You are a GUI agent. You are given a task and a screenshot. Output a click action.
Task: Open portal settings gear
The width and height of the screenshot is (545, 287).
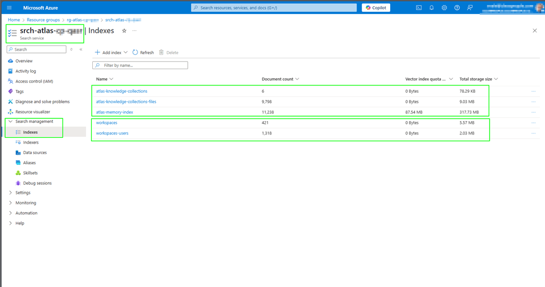[444, 8]
